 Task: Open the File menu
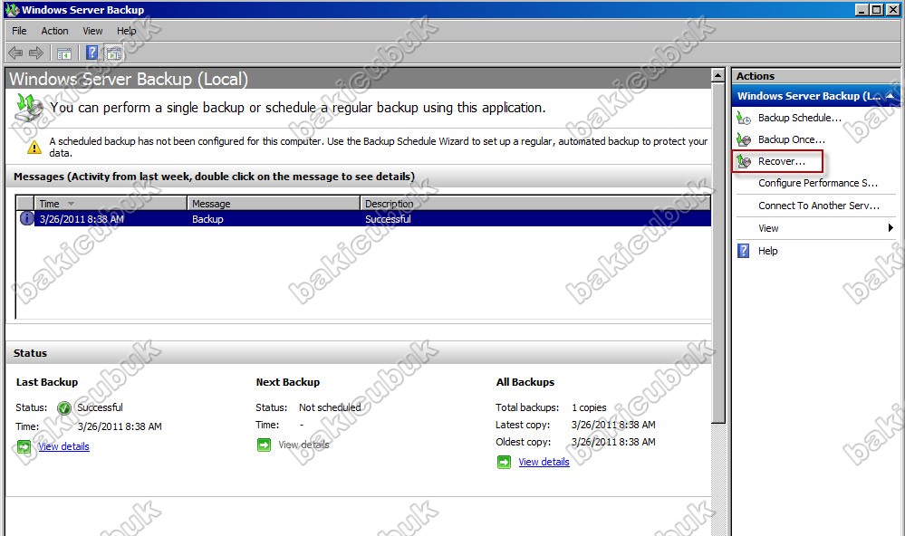pos(19,31)
